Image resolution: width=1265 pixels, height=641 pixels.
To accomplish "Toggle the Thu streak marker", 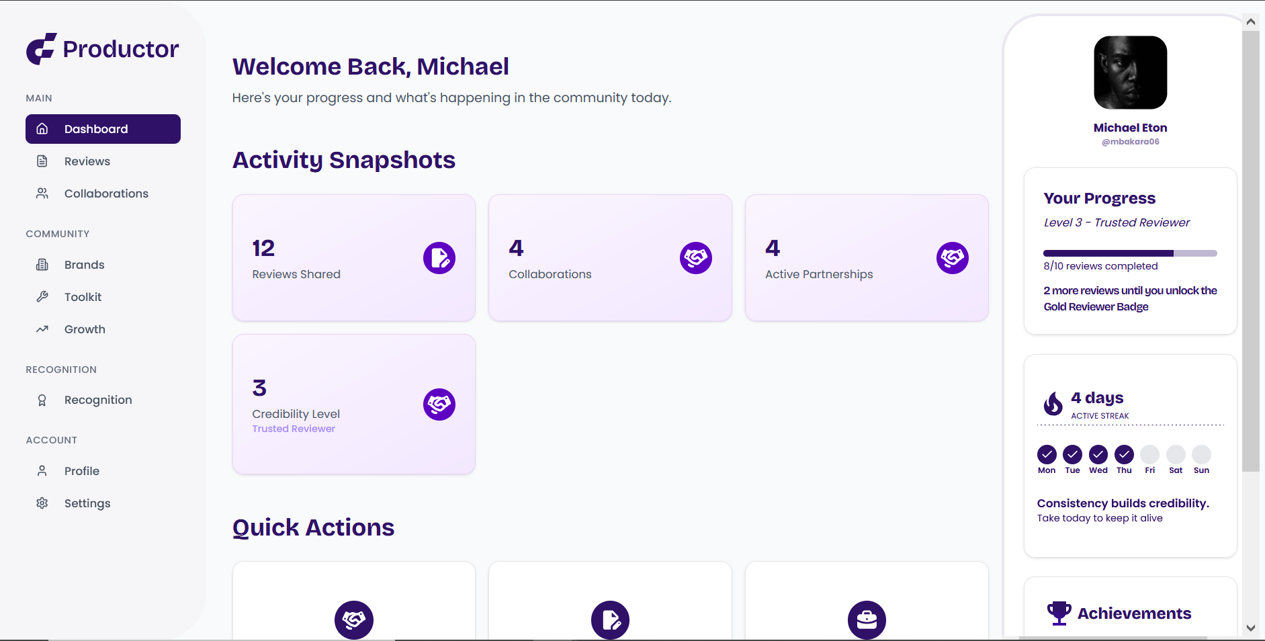I will coord(1124,455).
